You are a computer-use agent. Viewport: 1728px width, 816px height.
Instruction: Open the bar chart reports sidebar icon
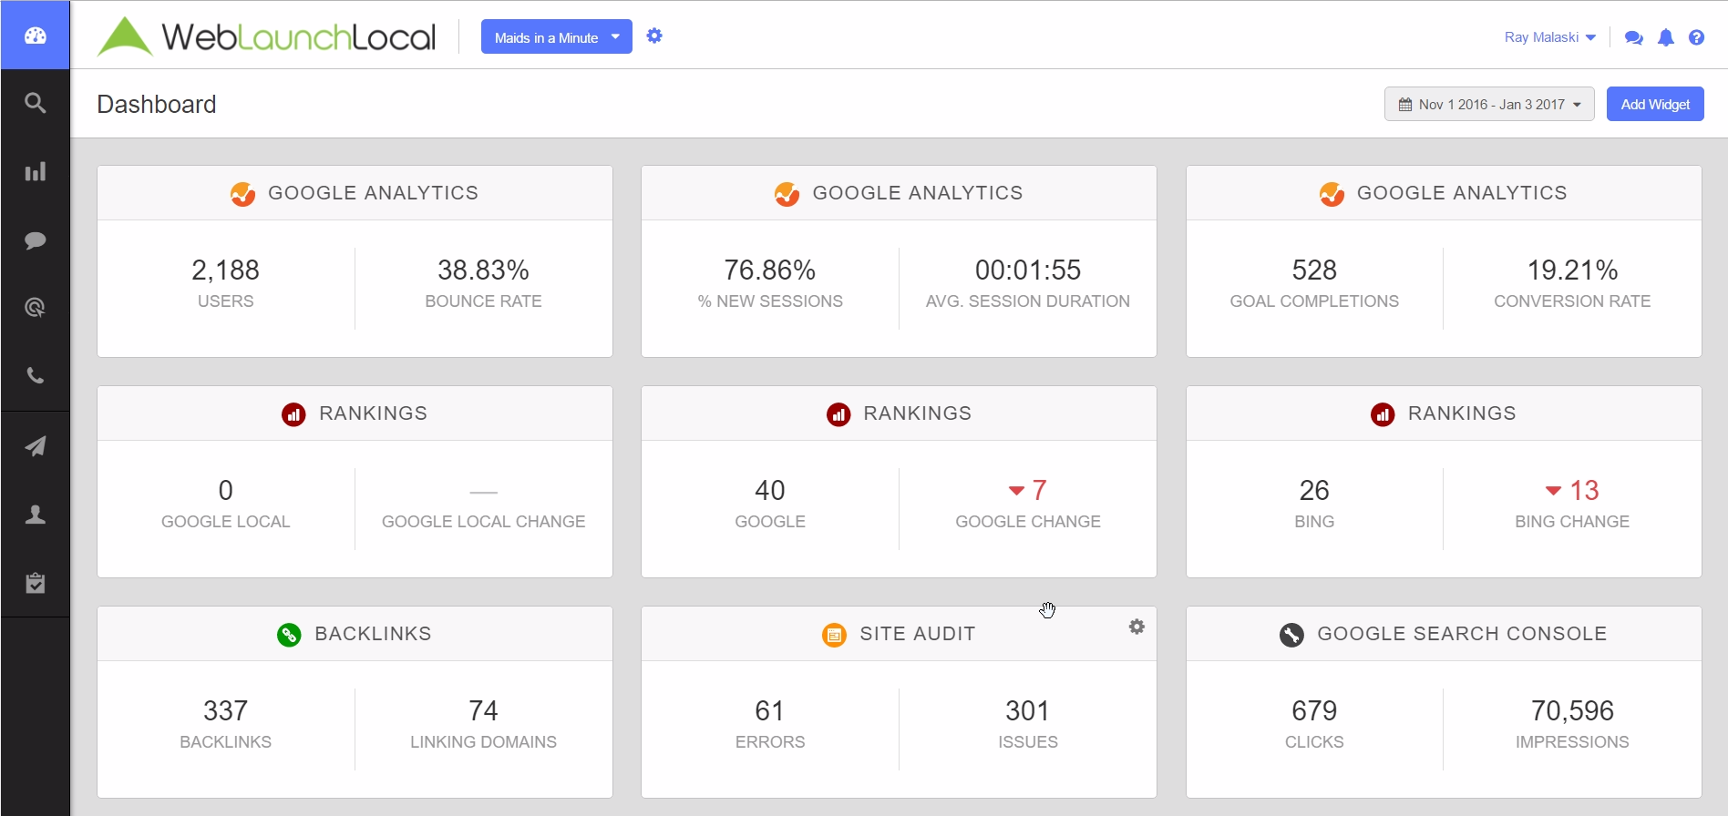pyautogui.click(x=35, y=171)
